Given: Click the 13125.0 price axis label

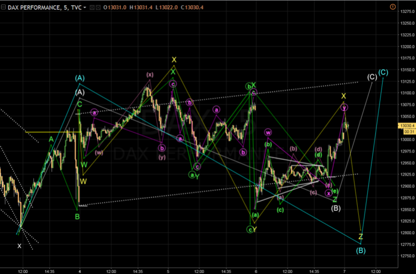Looking at the screenshot, I should pyautogui.click(x=407, y=81).
